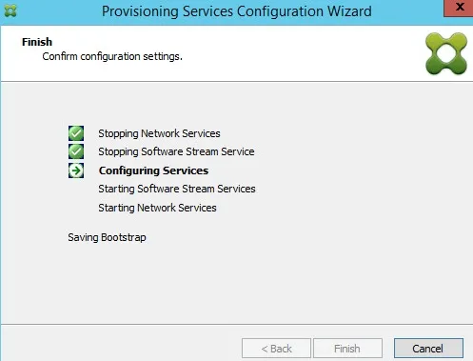Cancel the configuration wizard

pos(428,349)
